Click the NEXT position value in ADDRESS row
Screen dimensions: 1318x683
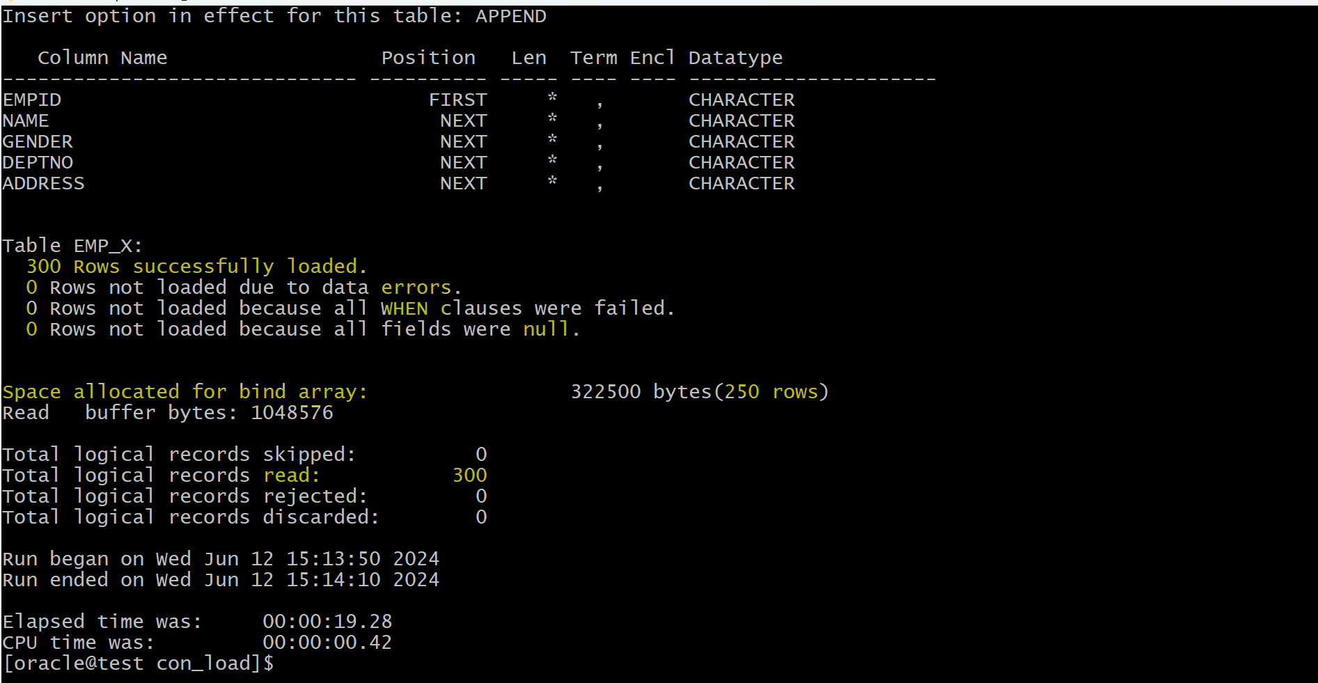click(463, 183)
